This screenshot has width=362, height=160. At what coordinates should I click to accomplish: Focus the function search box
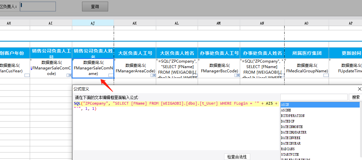[314, 97]
